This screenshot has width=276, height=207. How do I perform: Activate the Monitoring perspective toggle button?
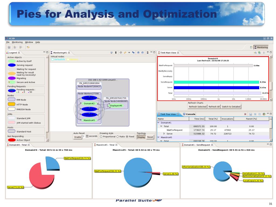[x=261, y=47]
